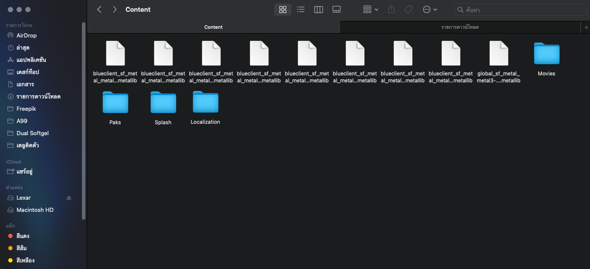Switch to the รายการดาวน์โหลด tab

point(460,27)
